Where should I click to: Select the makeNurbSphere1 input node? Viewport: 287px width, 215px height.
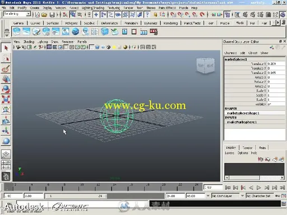tap(242, 122)
